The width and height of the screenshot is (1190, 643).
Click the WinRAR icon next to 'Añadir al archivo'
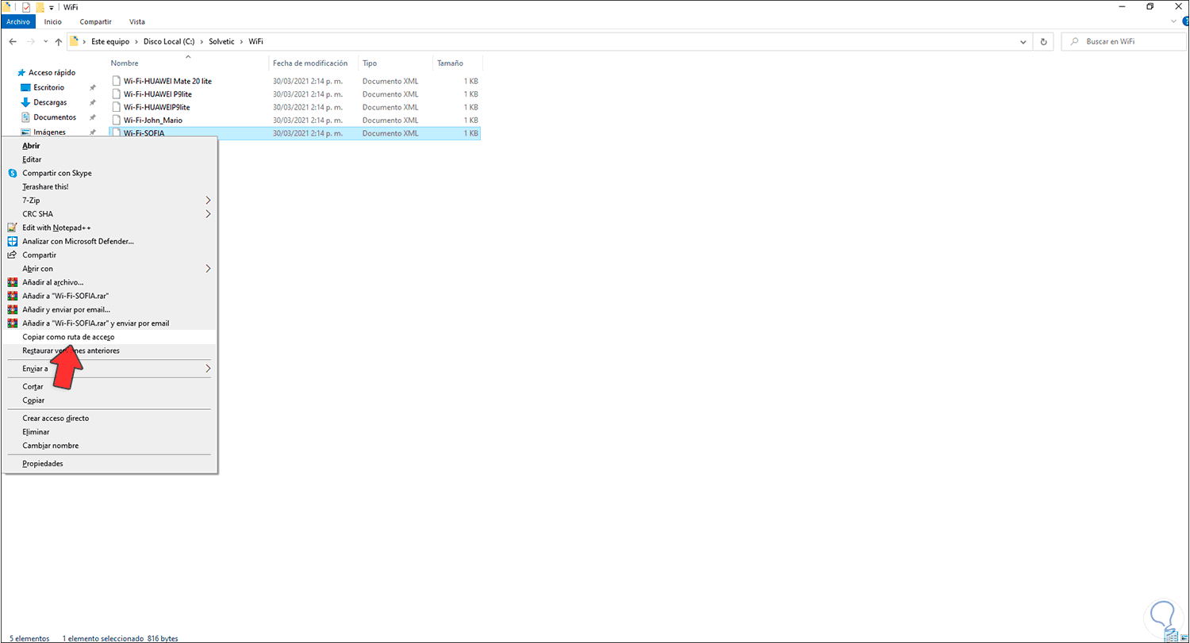12,282
